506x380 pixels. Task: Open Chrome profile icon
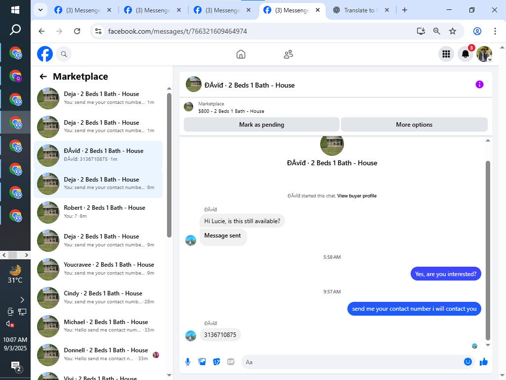(x=477, y=31)
